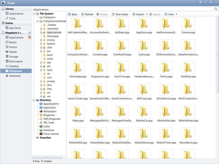
Task: Expand the System tree folder
Action: [41, 44]
